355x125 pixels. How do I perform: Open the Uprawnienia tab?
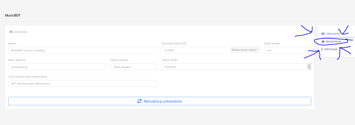[333, 41]
